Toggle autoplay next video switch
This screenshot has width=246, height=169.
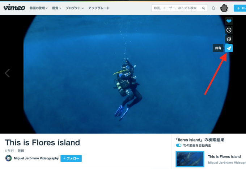click(179, 145)
